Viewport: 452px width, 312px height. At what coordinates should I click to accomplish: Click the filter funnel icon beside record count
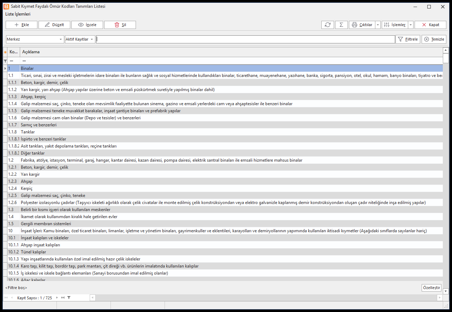(x=69, y=298)
